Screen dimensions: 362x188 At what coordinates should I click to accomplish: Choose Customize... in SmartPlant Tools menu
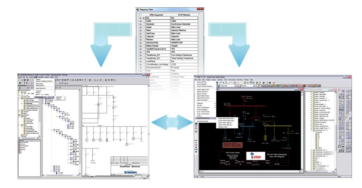[x=38, y=91]
